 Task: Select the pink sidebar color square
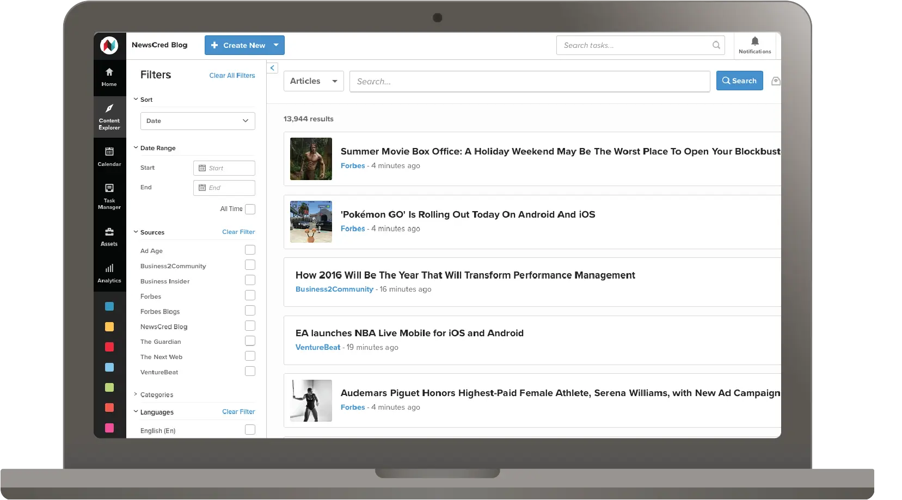pyautogui.click(x=109, y=428)
